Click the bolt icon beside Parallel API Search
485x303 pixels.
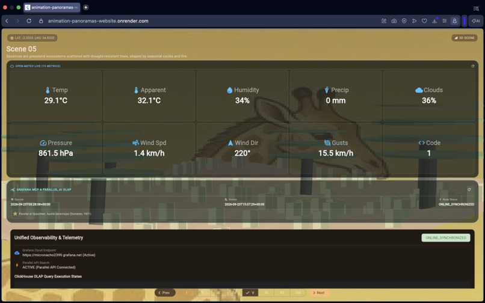[x=17, y=265]
